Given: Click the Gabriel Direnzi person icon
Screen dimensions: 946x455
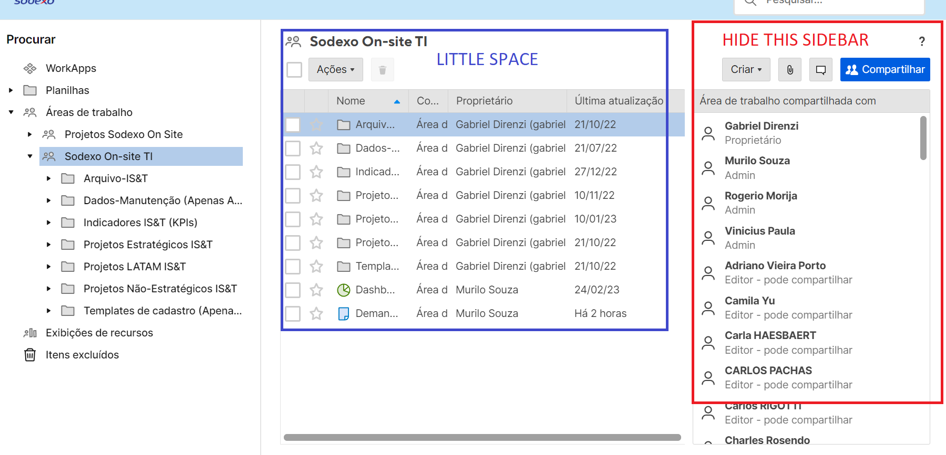Looking at the screenshot, I should [708, 133].
